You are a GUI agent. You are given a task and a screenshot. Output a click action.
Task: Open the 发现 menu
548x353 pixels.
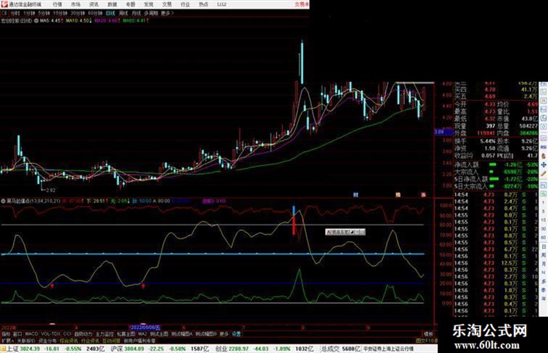coord(148,4)
